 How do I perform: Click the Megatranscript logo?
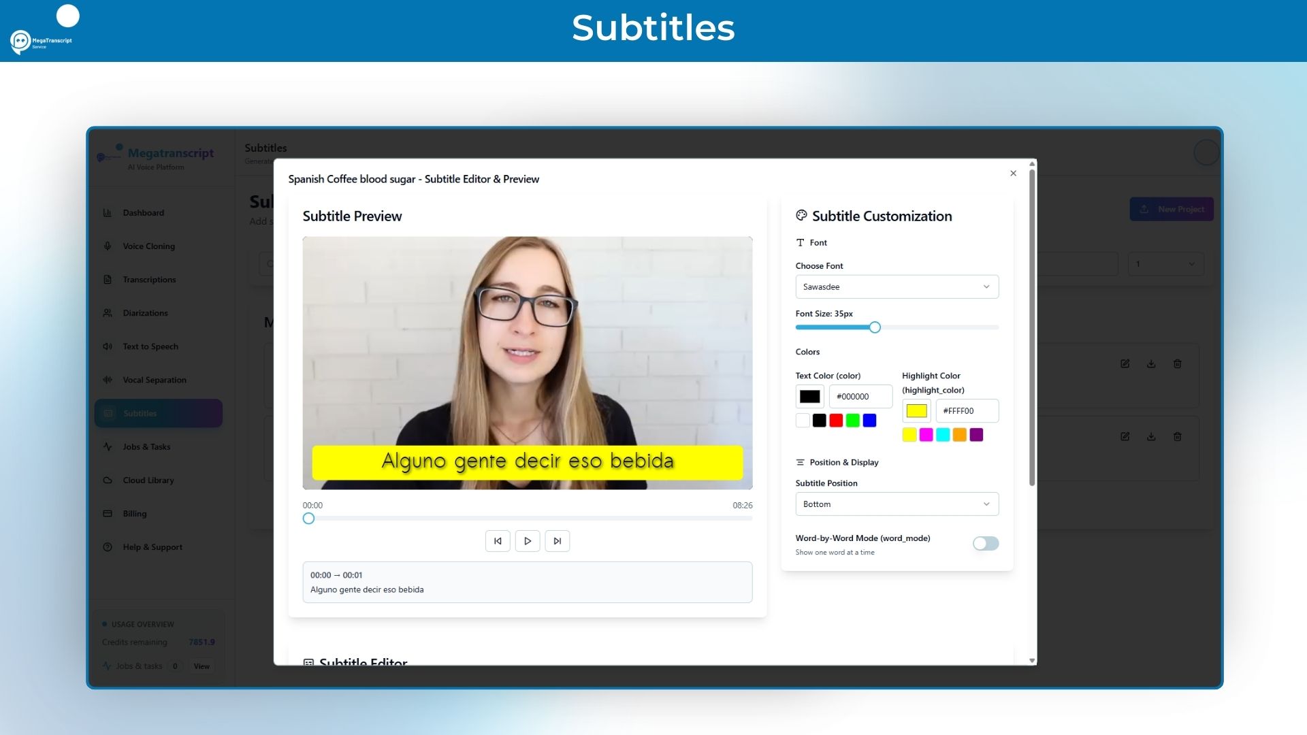coord(157,157)
